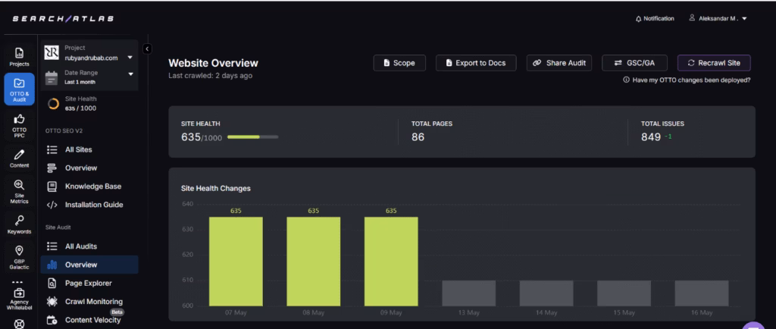Viewport: 776px width, 329px height.
Task: Expand the Project rubyandrubab.com dropdown
Action: (130, 57)
